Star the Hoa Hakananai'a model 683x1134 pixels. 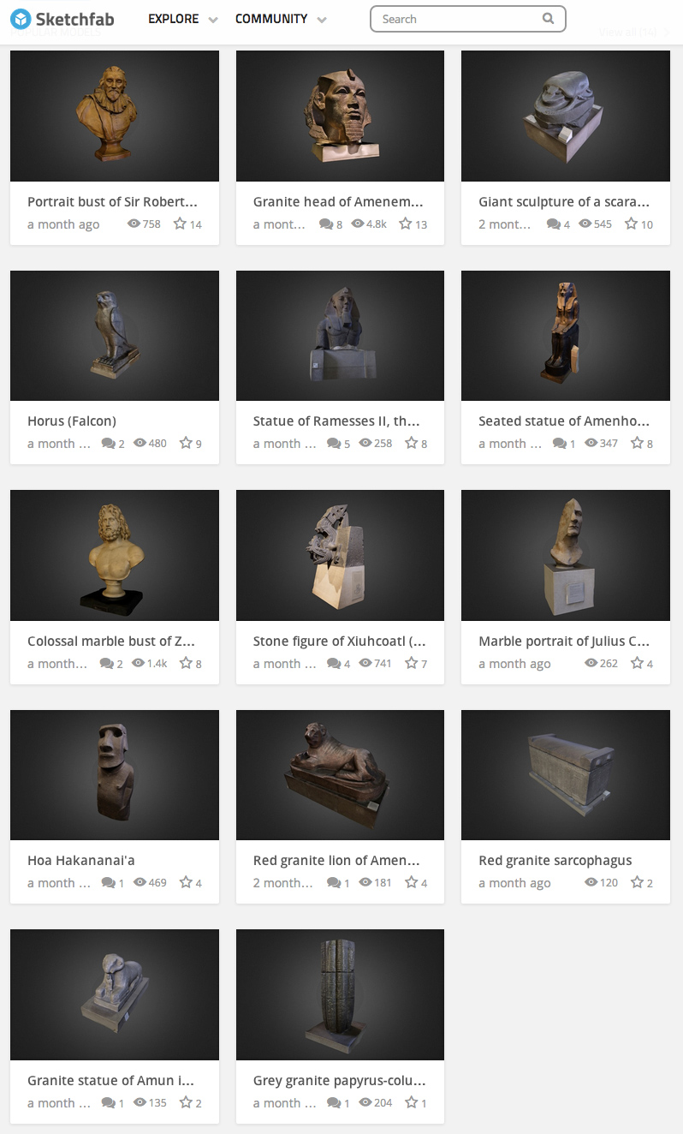coord(186,882)
